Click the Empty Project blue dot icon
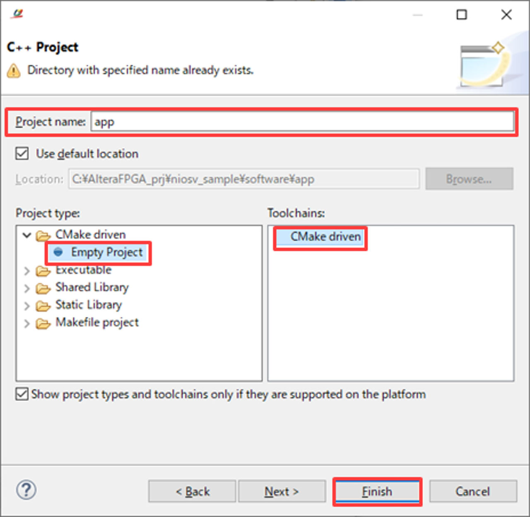The height and width of the screenshot is (517, 530). point(58,252)
